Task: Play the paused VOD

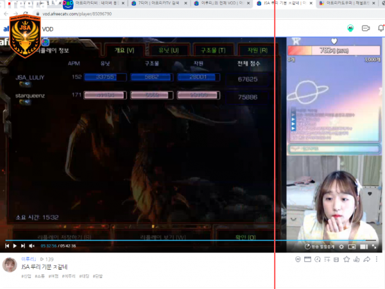Action: 15,245
